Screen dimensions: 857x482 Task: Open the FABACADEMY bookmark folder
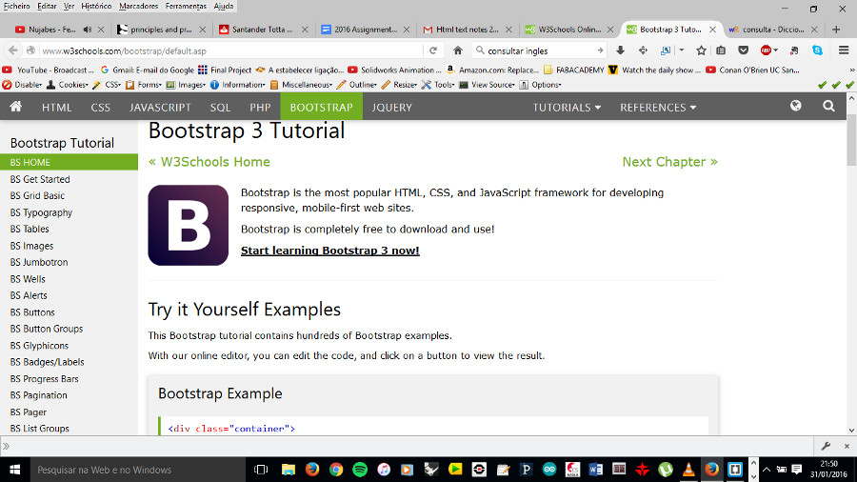tap(574, 70)
